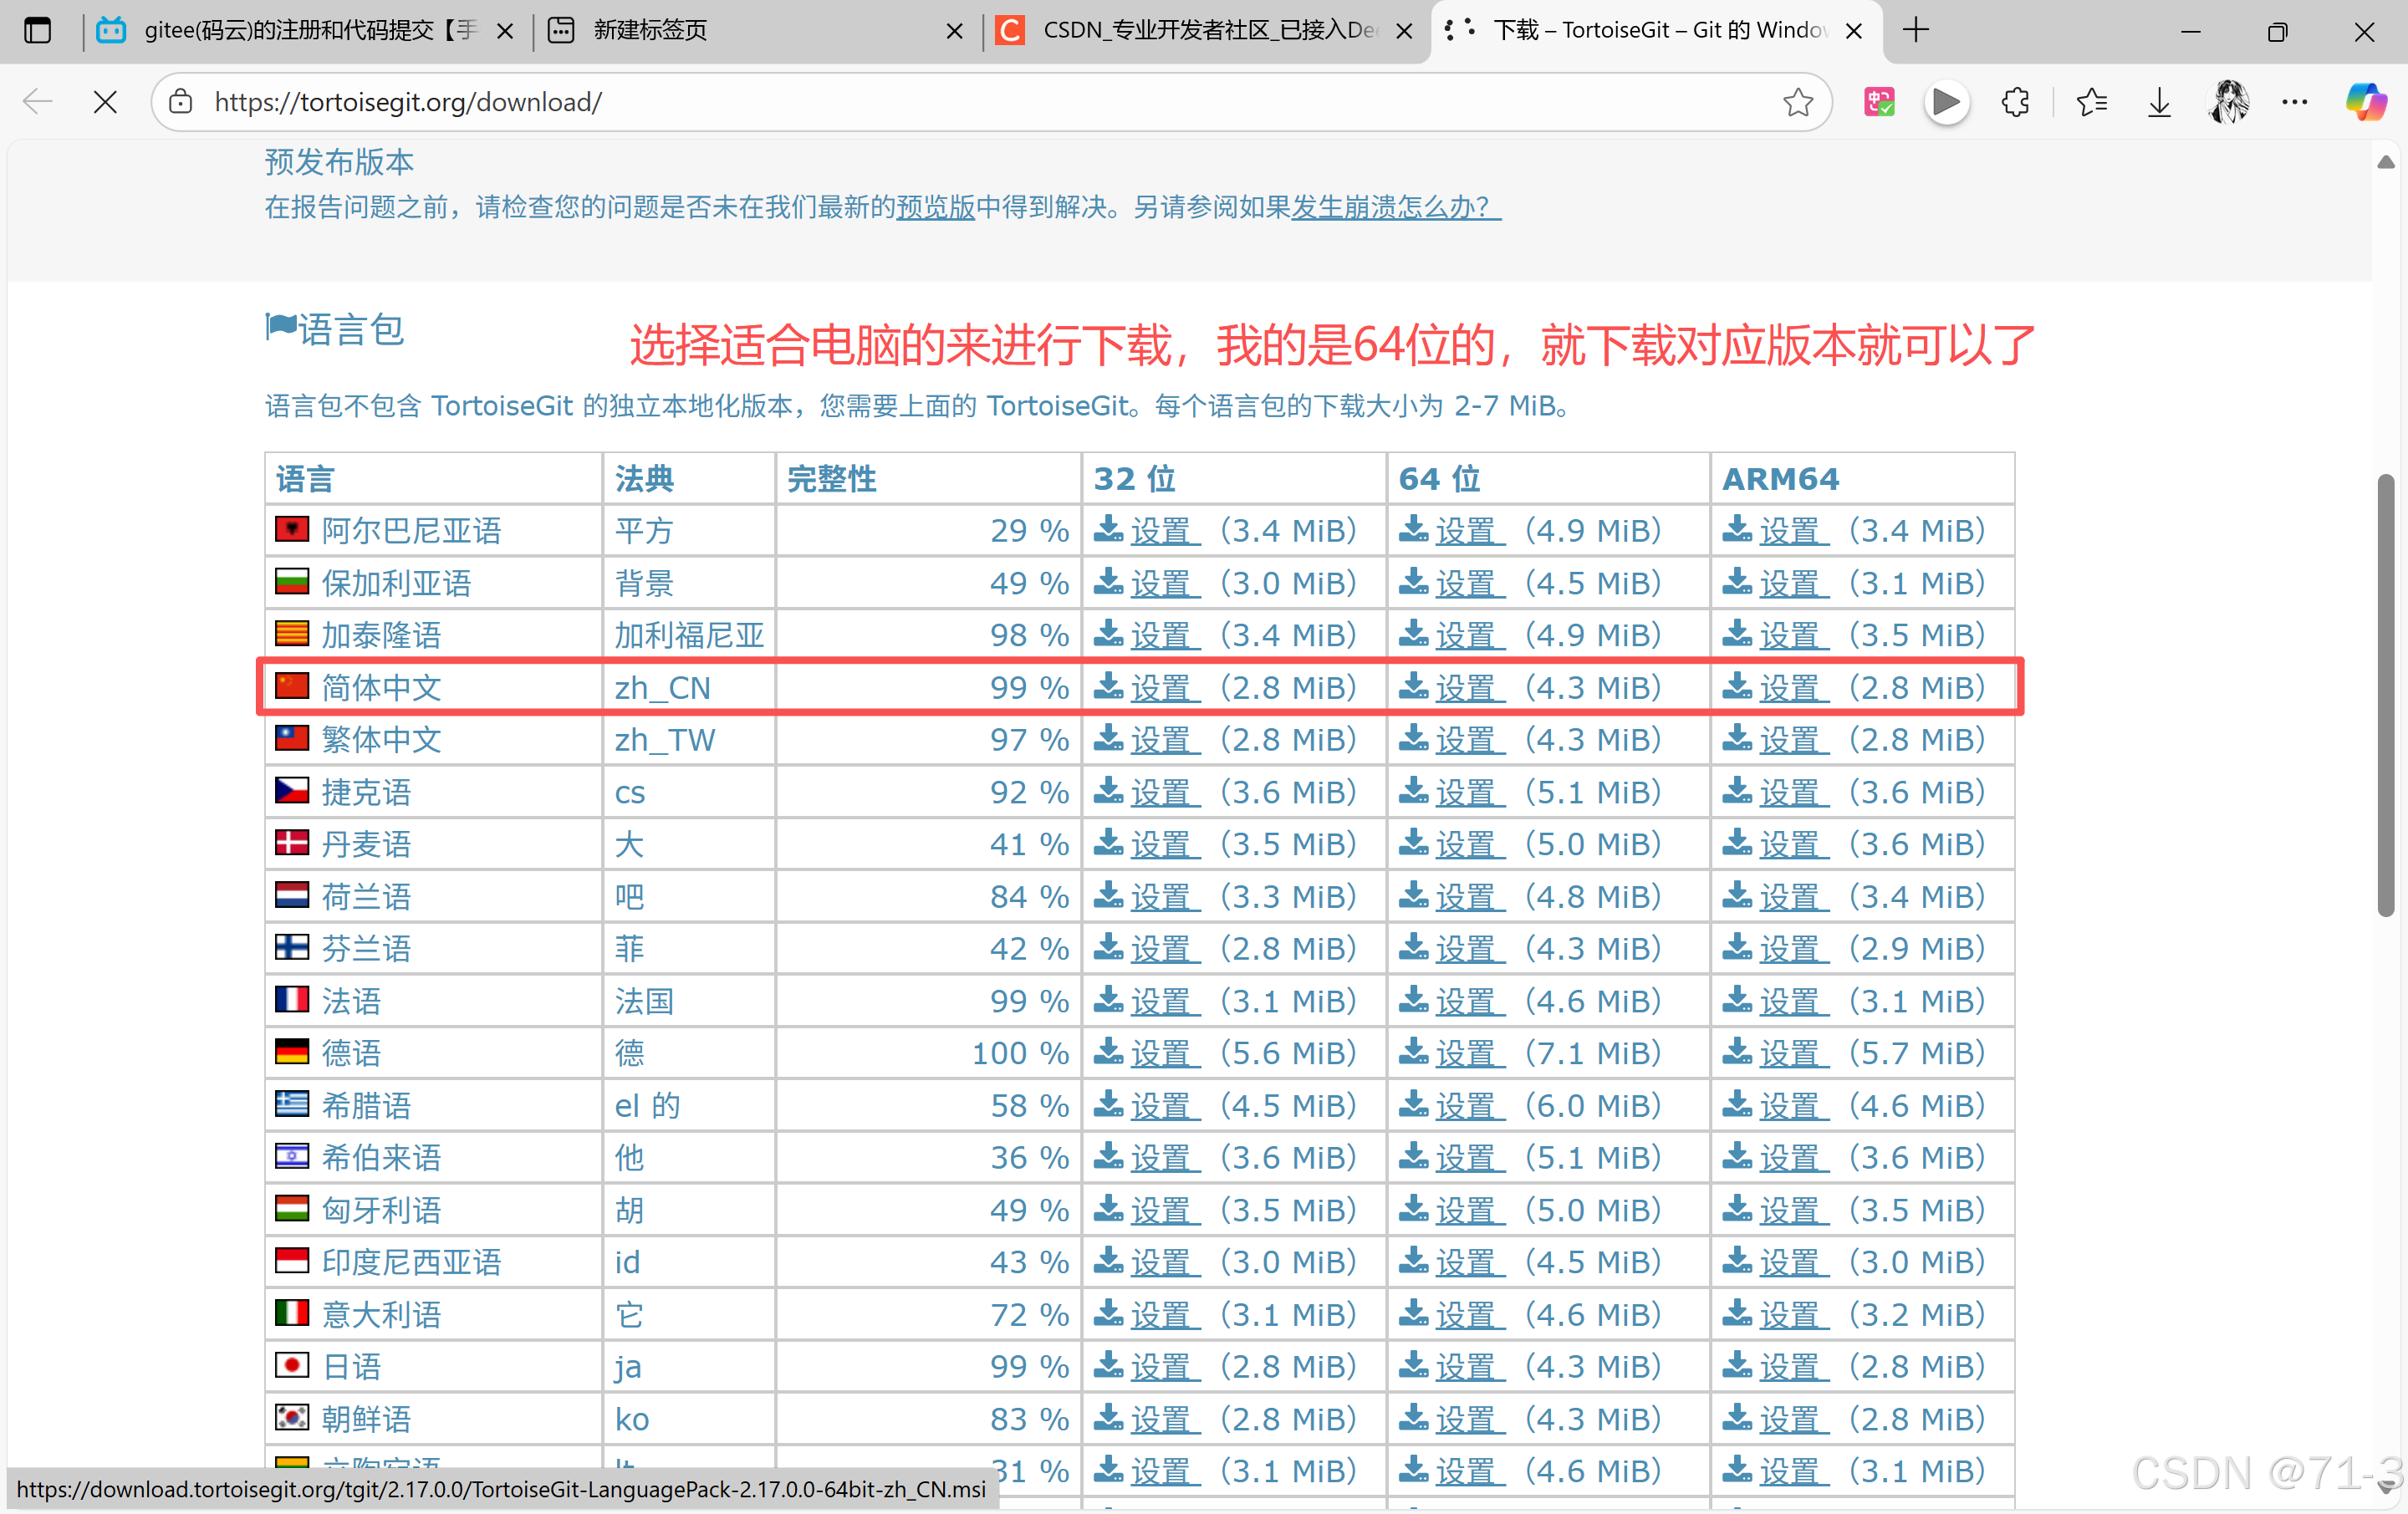
Task: Open the favorites list icon
Action: [x=2091, y=102]
